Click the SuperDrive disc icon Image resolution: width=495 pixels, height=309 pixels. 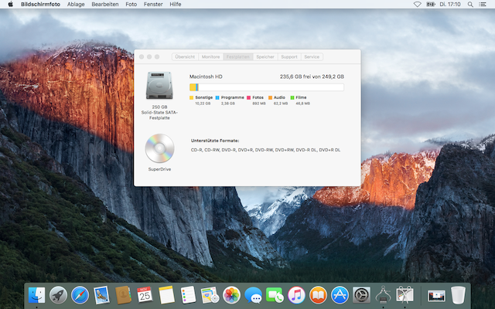click(x=160, y=148)
